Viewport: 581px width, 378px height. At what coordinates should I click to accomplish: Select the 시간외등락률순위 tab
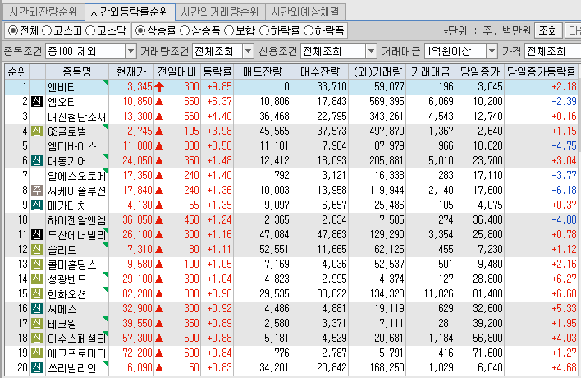[130, 12]
